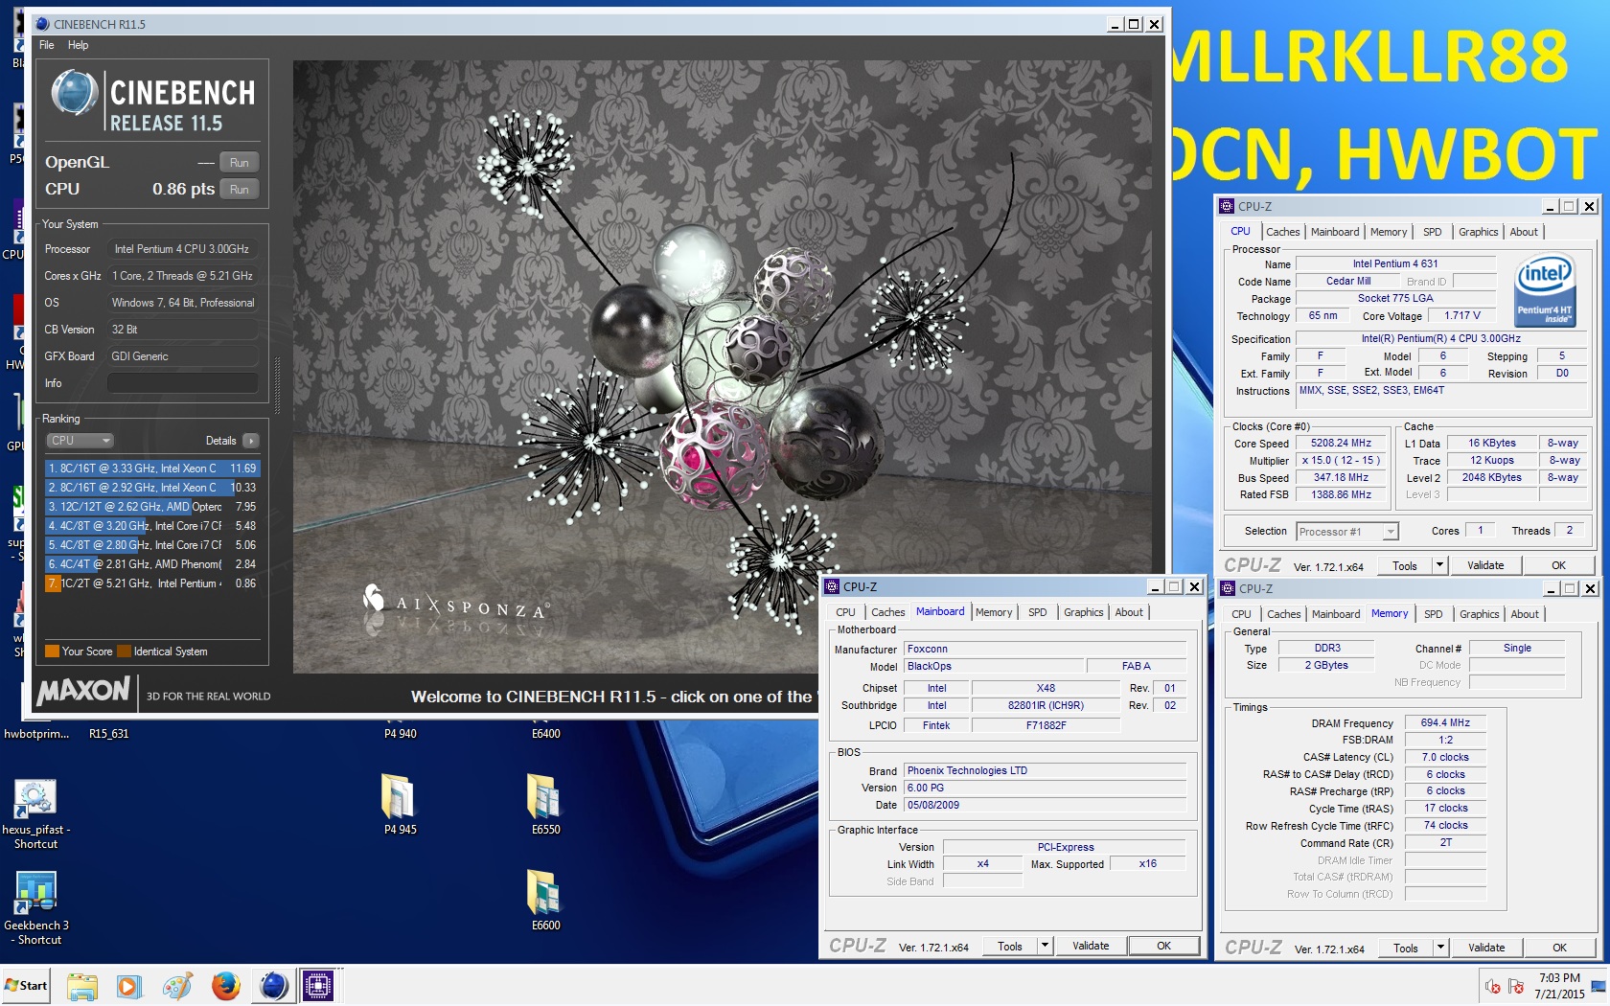Click the Cinebench title bar icon
1610x1006 pixels.
[x=41, y=24]
